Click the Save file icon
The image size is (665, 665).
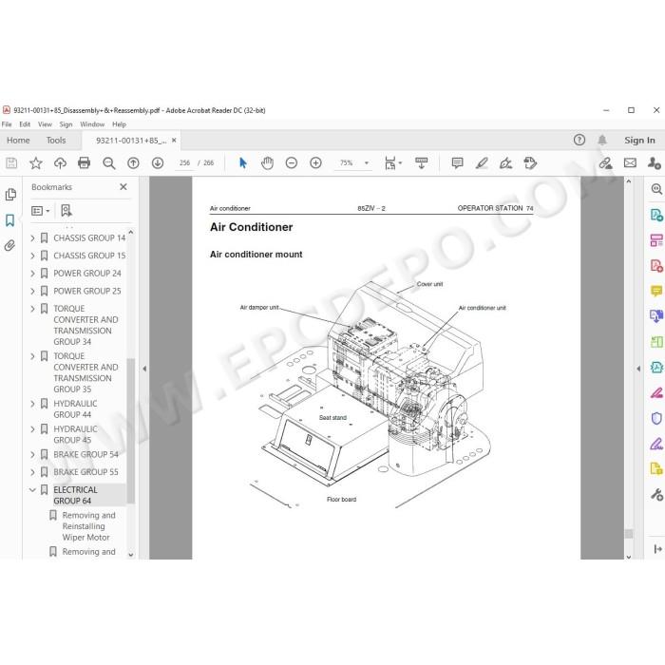[x=11, y=162]
